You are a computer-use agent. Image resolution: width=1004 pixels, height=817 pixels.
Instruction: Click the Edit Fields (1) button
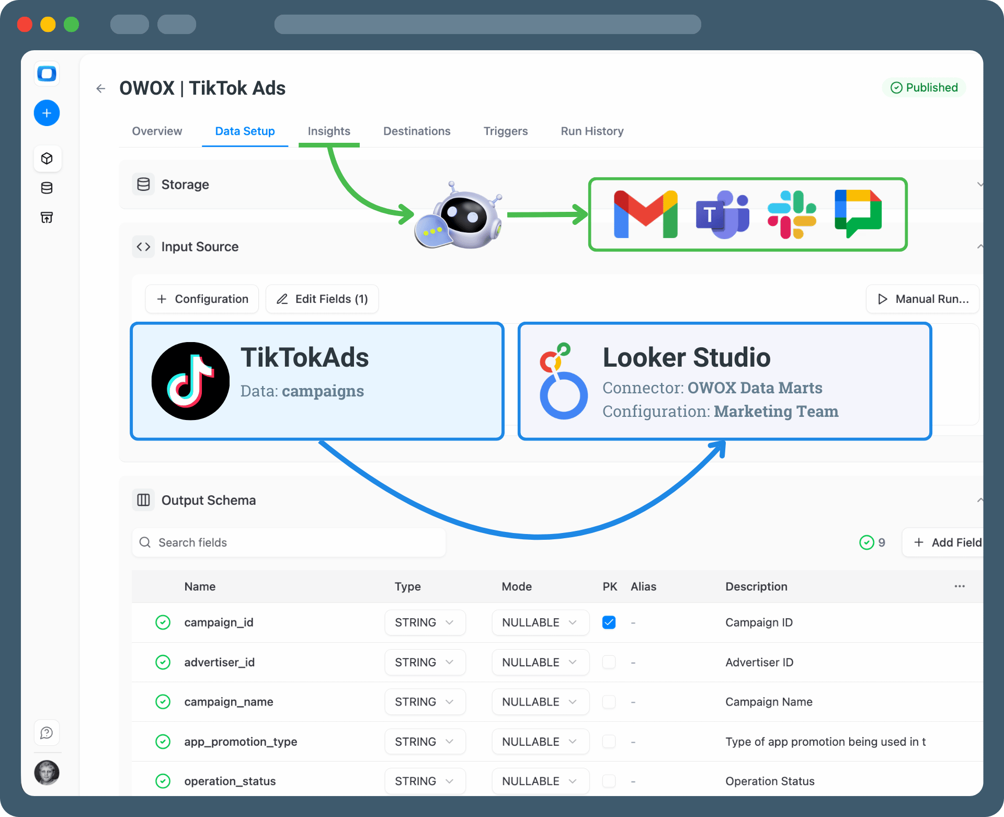[322, 299]
